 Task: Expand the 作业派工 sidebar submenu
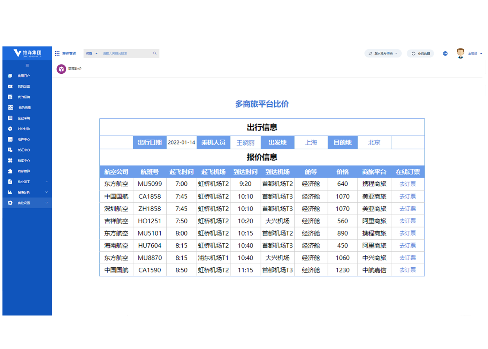tap(46, 181)
